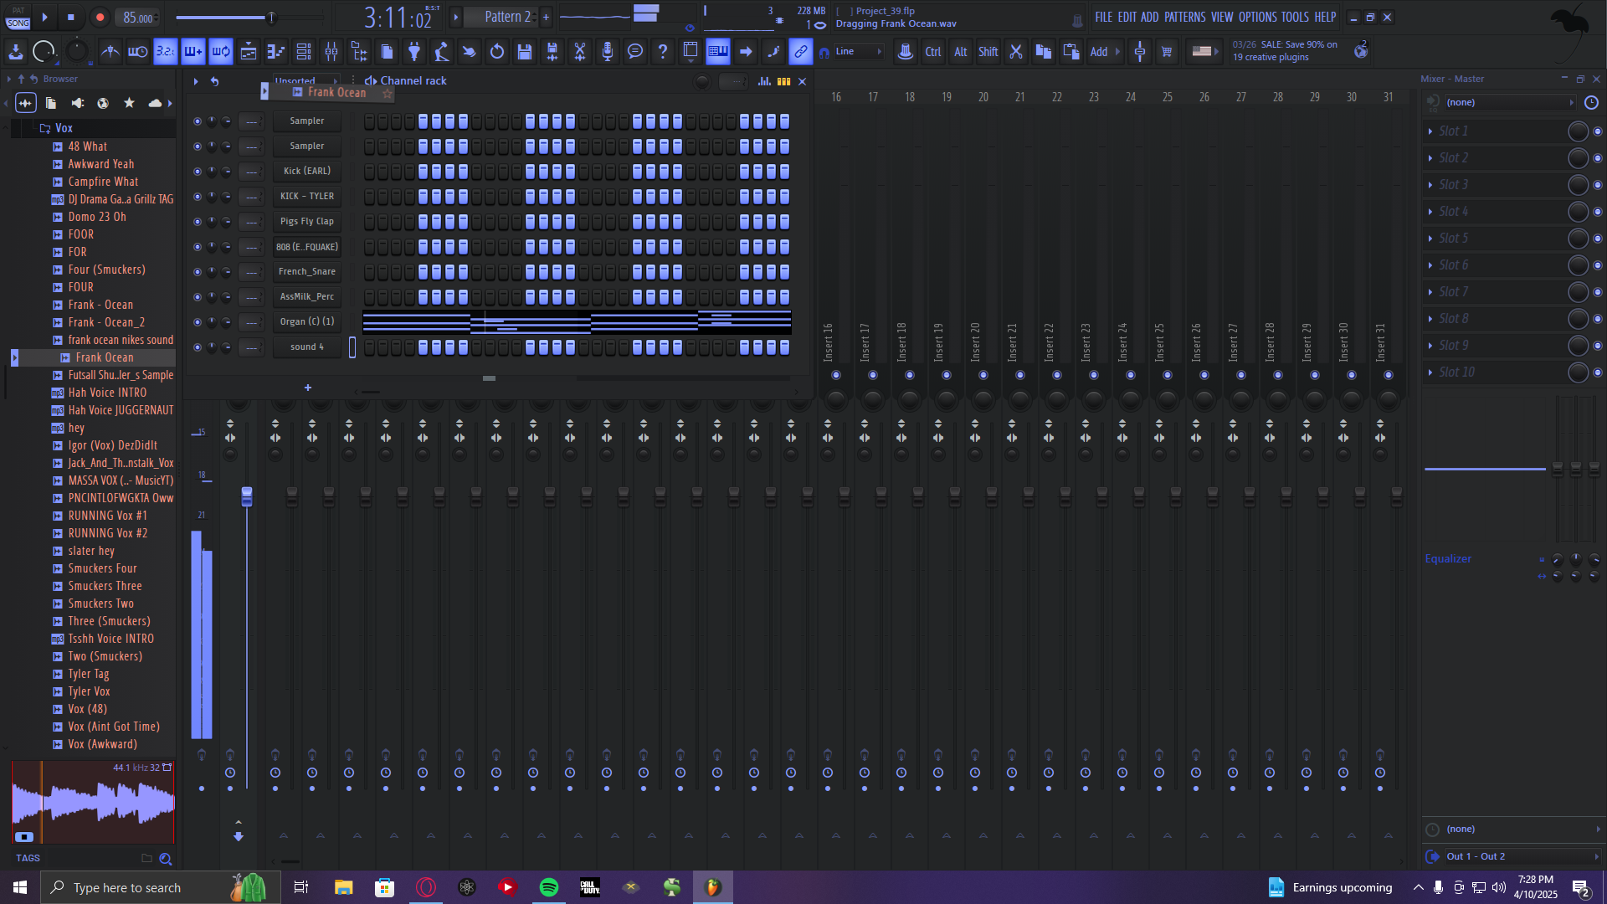
Task: Click the plug-in picker plug icon
Action: (413, 52)
